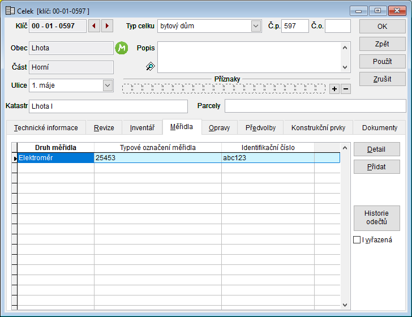Switch to the Revize tab
The height and width of the screenshot is (317, 412).
104,128
